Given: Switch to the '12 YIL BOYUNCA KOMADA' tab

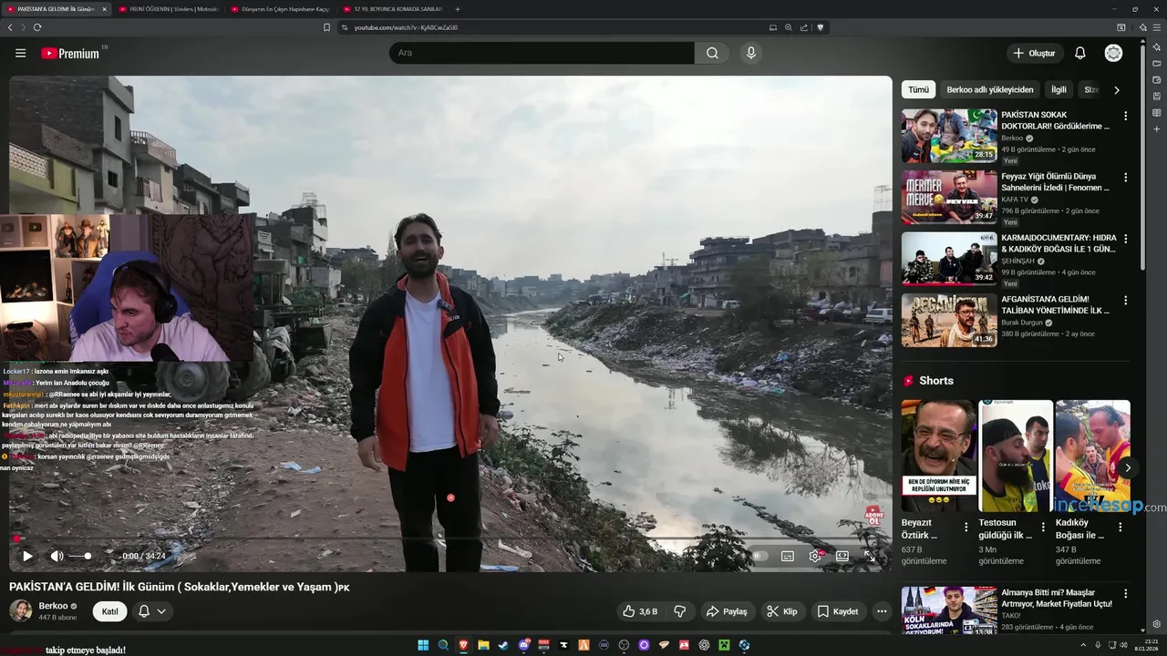Looking at the screenshot, I should [392, 9].
